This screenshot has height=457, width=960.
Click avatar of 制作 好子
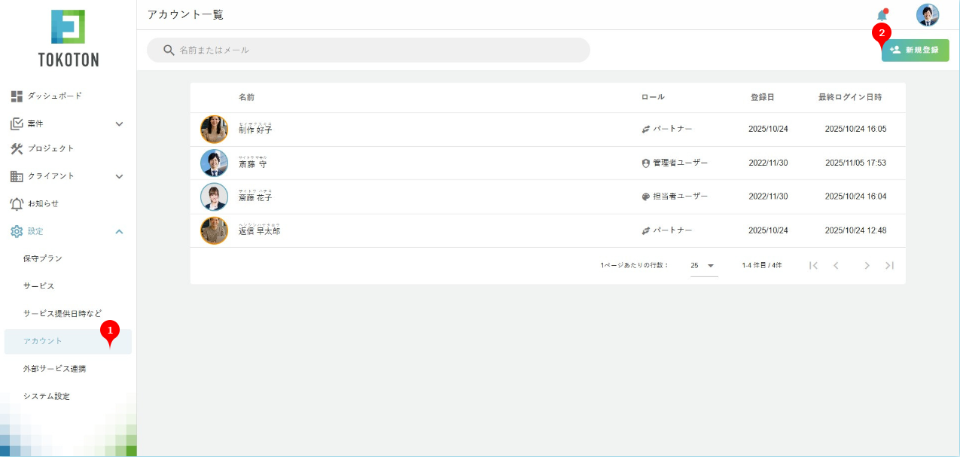click(214, 129)
